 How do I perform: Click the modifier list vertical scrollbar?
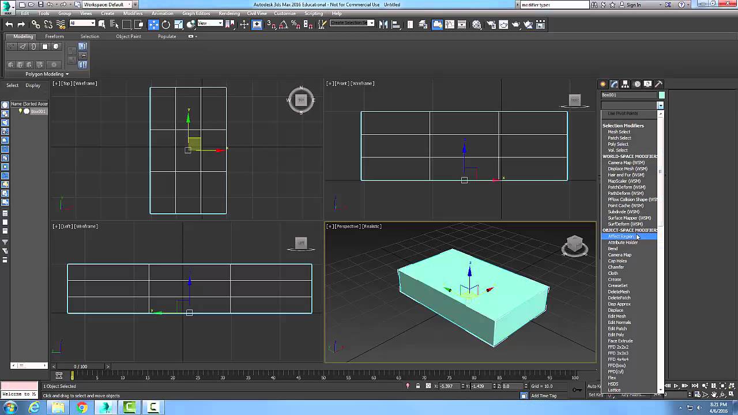(x=661, y=251)
